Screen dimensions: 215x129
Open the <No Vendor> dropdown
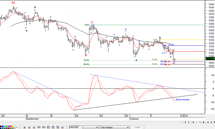pos(115,127)
